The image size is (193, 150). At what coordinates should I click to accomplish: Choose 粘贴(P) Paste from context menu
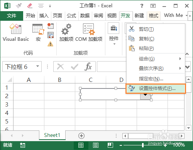pyautogui.click(x=156, y=48)
